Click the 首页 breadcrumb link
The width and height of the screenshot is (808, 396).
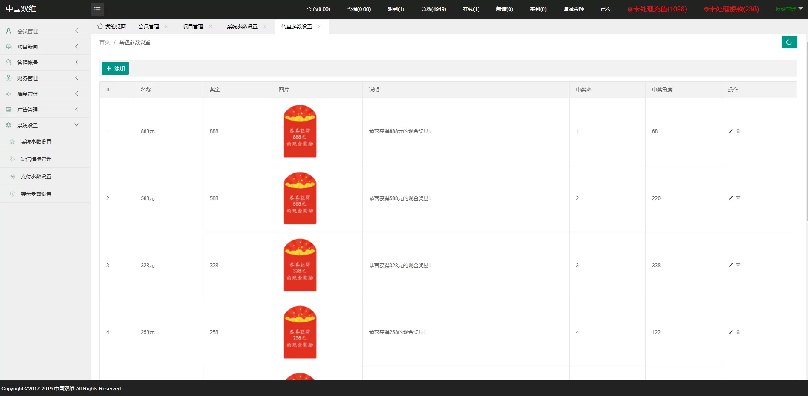pyautogui.click(x=105, y=42)
